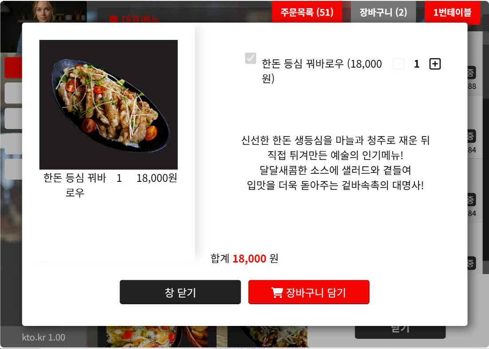The width and height of the screenshot is (489, 349).
Task: Click the 대표메뉴 heading behind the dialog
Action: (134, 20)
